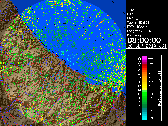Screen dimensions: 168x126
Task: Click the 'Task: SEAICE_A' line
Action: [140, 23]
